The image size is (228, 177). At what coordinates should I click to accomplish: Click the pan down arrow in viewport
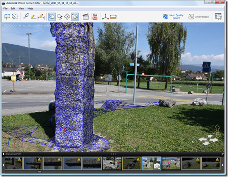(206, 143)
